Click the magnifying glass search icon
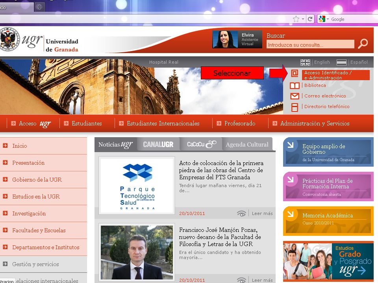The height and width of the screenshot is (283, 378). (x=363, y=44)
